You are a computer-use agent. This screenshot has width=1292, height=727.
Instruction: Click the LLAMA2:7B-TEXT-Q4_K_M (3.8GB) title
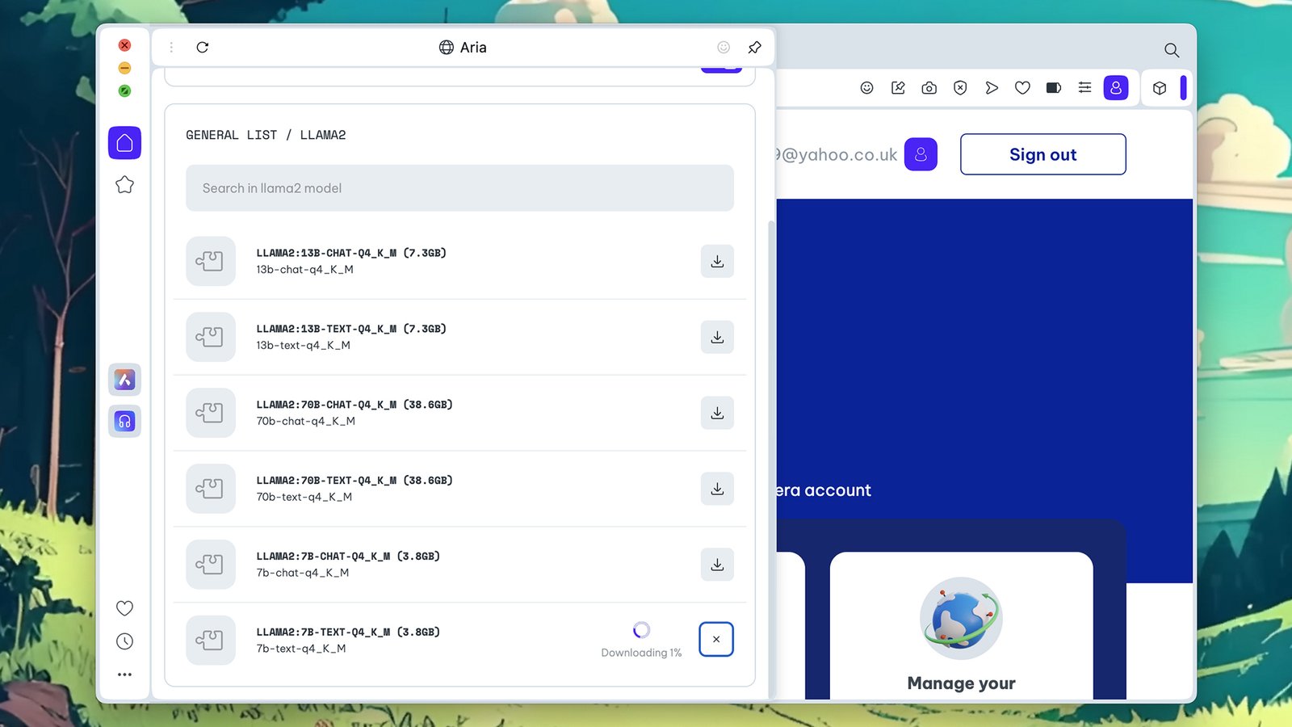click(x=348, y=632)
